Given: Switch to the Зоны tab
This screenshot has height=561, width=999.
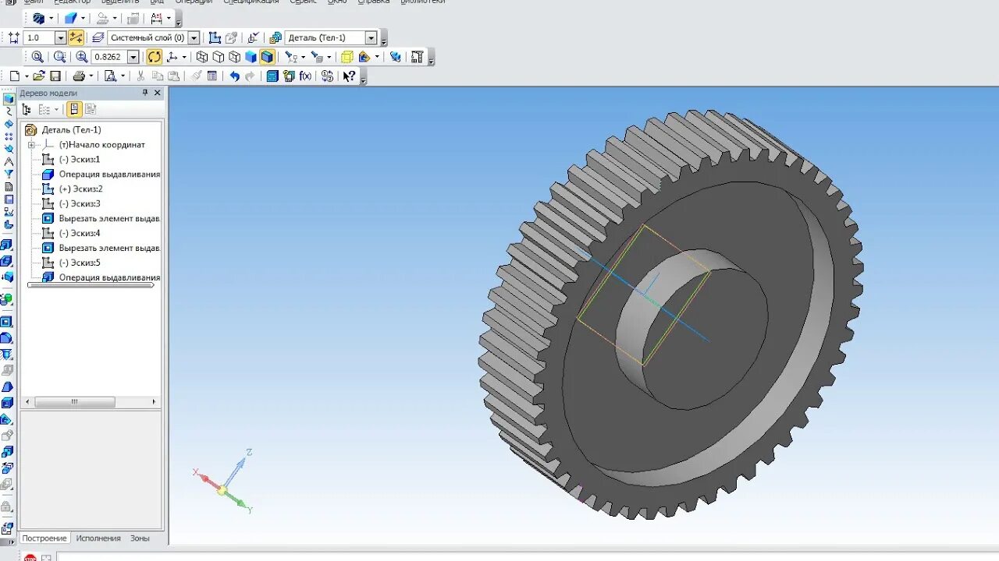Looking at the screenshot, I should [x=140, y=538].
